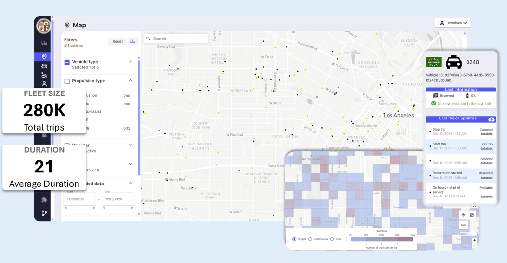Screen dimensions: 507x263
Task: Download filtered vehicles with download icon
Action: (133, 41)
